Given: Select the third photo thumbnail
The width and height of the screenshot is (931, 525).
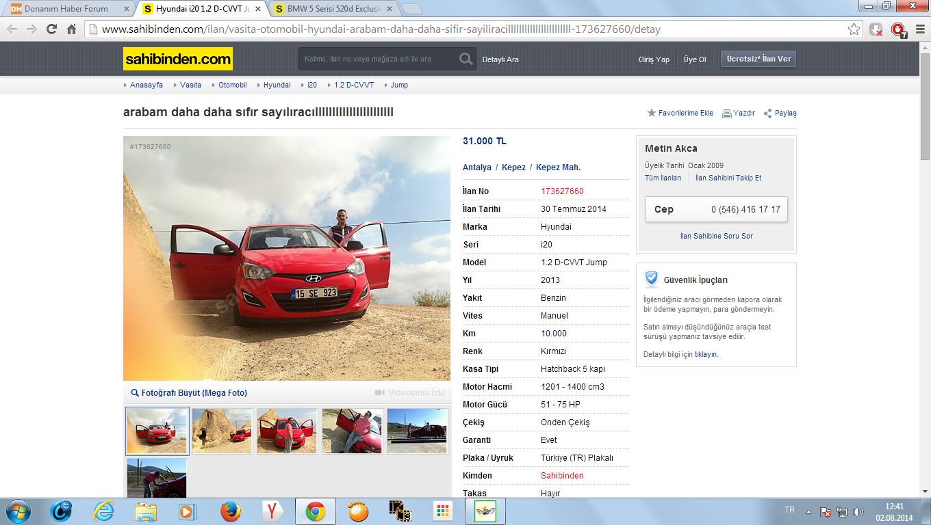Looking at the screenshot, I should (288, 431).
